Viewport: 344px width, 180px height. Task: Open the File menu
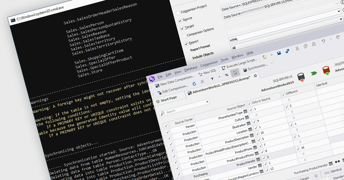point(160,77)
